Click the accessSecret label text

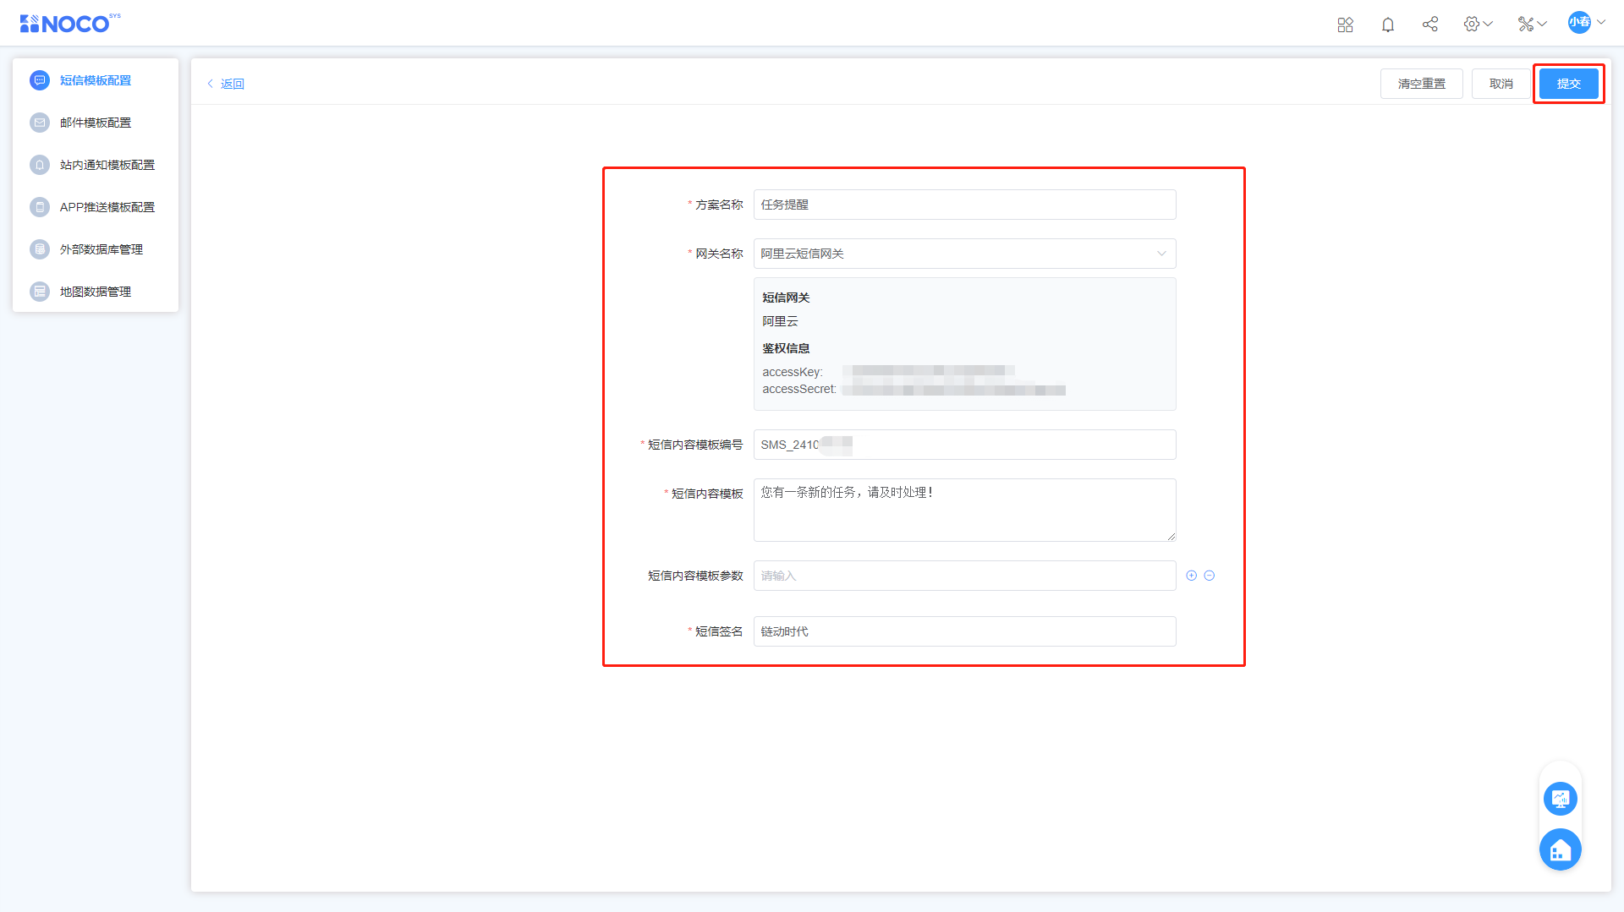coord(799,389)
